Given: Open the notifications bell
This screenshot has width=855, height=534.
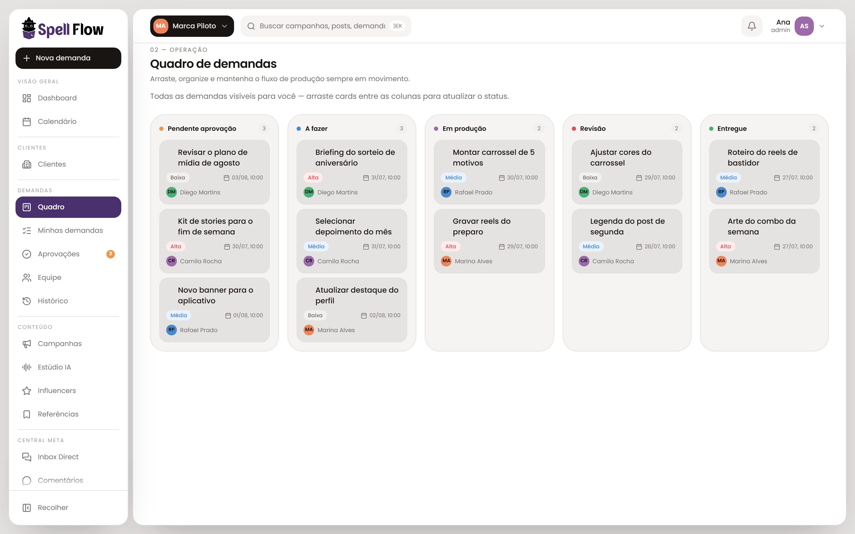Looking at the screenshot, I should click(752, 26).
